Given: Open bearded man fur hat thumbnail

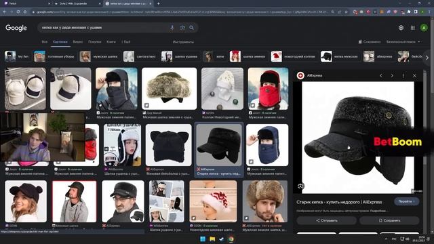Looking at the screenshot, I should click(265, 201).
